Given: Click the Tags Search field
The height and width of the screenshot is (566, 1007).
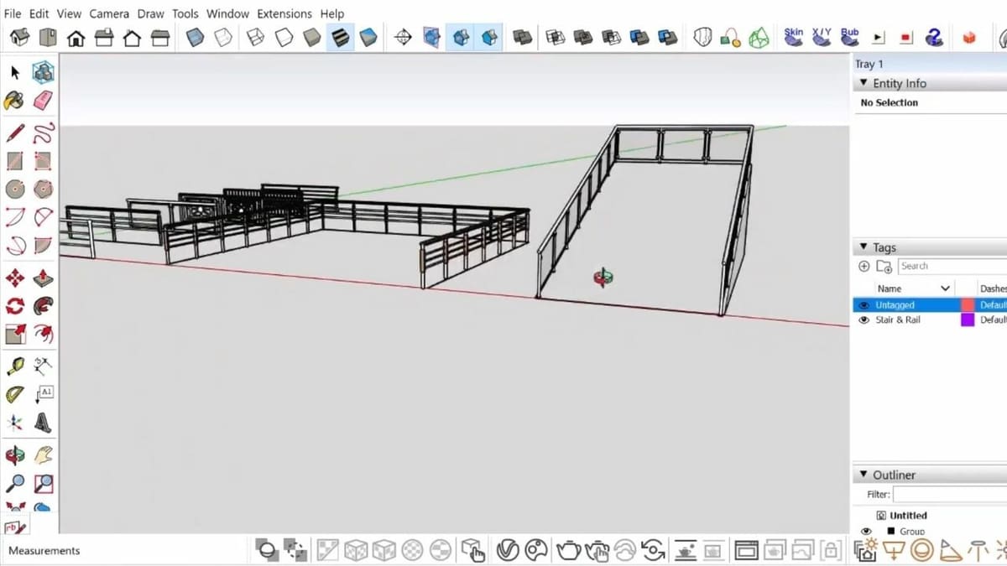Looking at the screenshot, I should [x=952, y=267].
